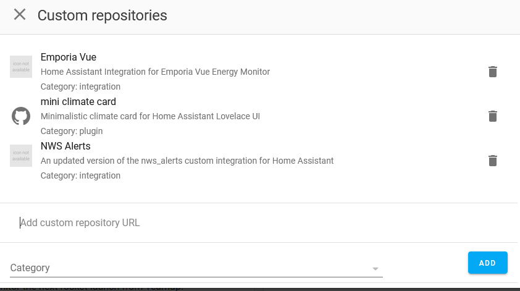Click Category: plugin under mini climate card
This screenshot has width=520, height=291.
click(x=72, y=131)
